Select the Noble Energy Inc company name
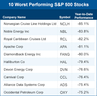The width and height of the screenshot is (97, 96). click(x=16, y=31)
